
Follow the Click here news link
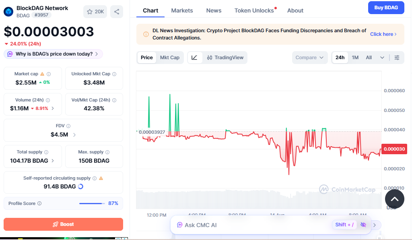[x=383, y=34]
